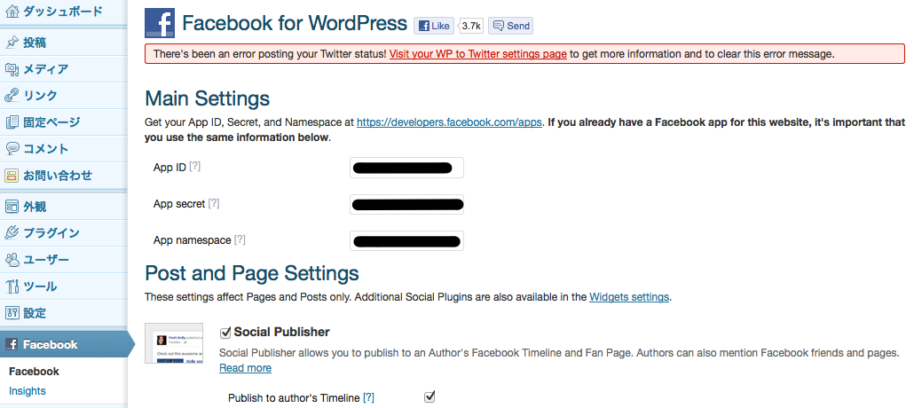Open the help [?] next to Publish to author's Timeline
Screen dimensions: 914x408
click(x=368, y=398)
